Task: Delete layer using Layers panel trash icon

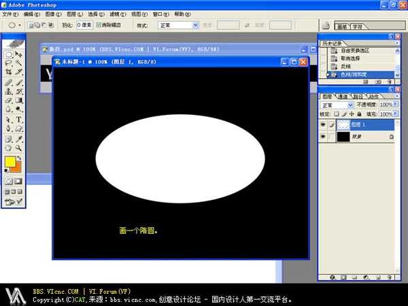Action: pyautogui.click(x=390, y=277)
